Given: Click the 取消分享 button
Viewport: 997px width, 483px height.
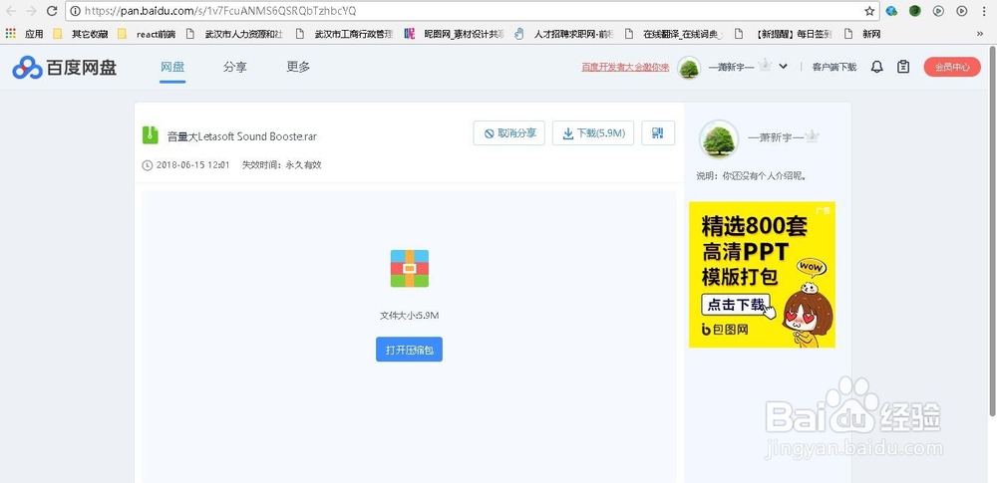Looking at the screenshot, I should pyautogui.click(x=508, y=132).
